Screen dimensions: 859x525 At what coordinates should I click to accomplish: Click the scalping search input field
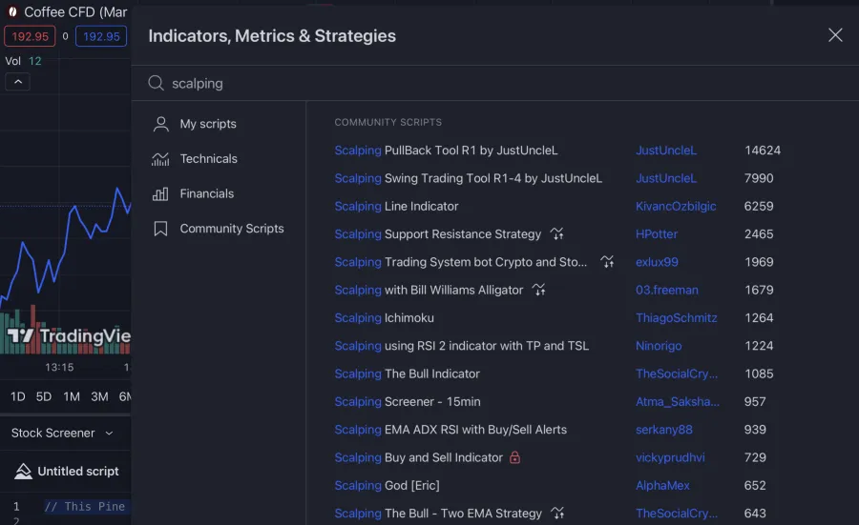477,84
